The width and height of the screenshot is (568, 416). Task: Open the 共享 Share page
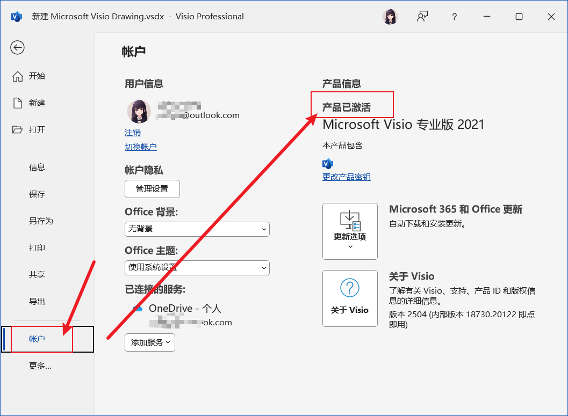point(37,274)
